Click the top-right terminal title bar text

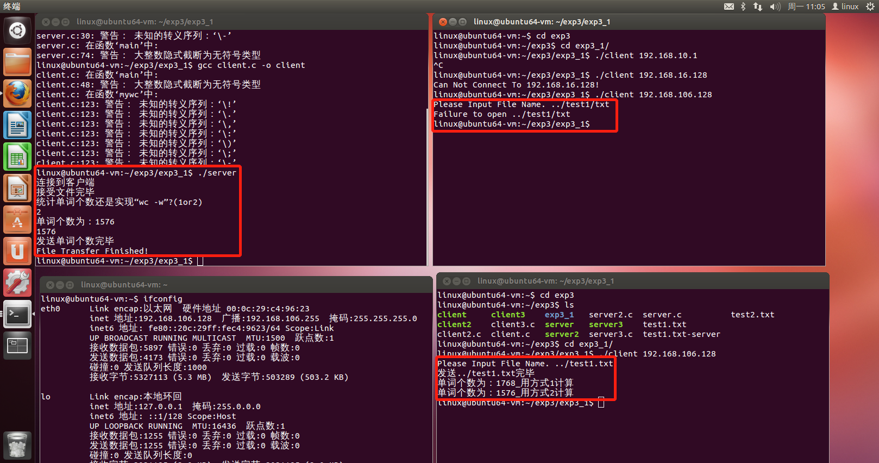coord(542,22)
